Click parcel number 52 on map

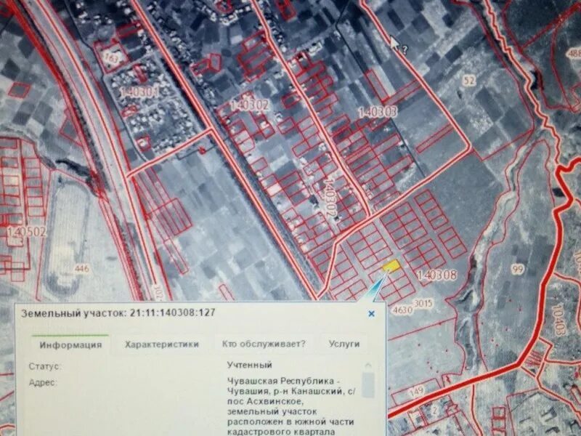pyautogui.click(x=469, y=81)
